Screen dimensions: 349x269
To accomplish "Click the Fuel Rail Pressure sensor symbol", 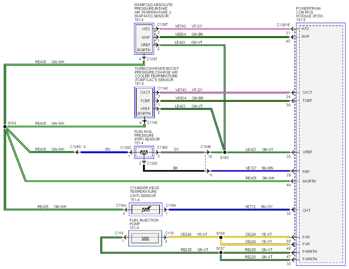I will coord(144,152).
